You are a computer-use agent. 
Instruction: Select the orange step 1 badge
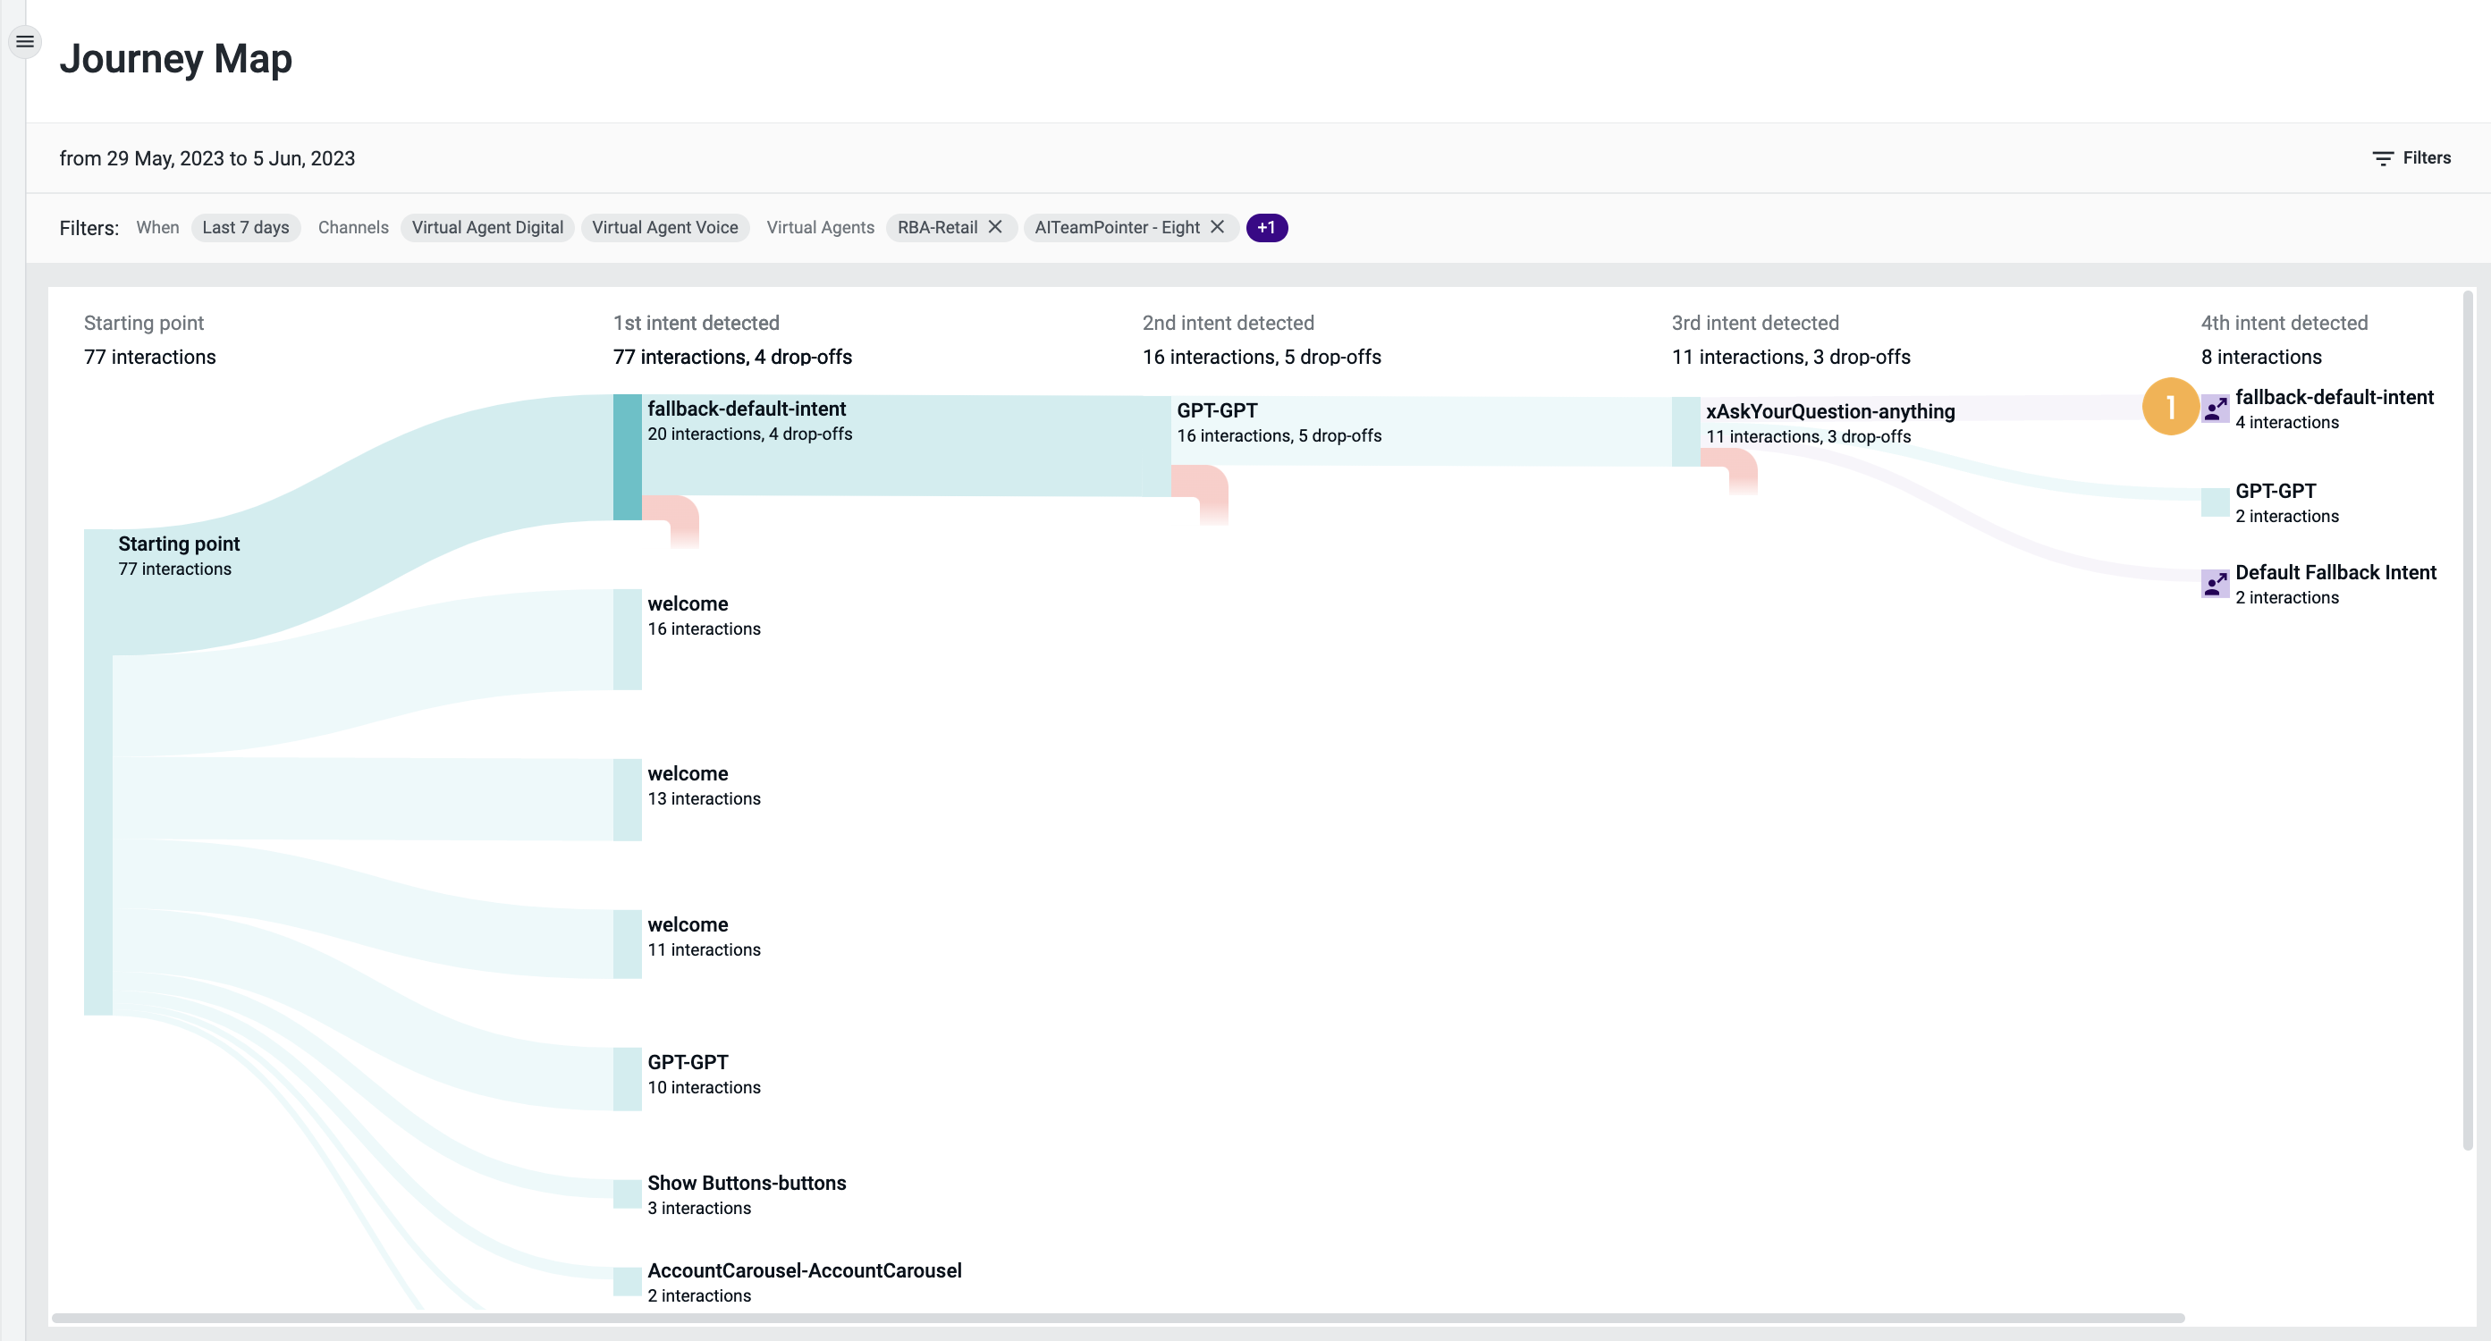(x=2172, y=407)
